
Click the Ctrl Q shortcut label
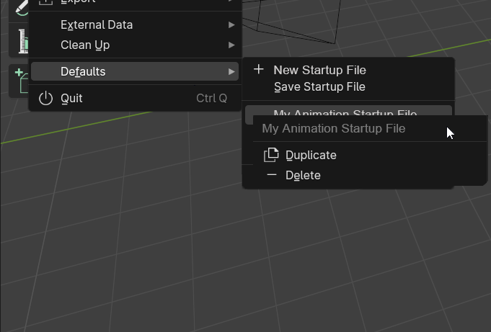[212, 98]
